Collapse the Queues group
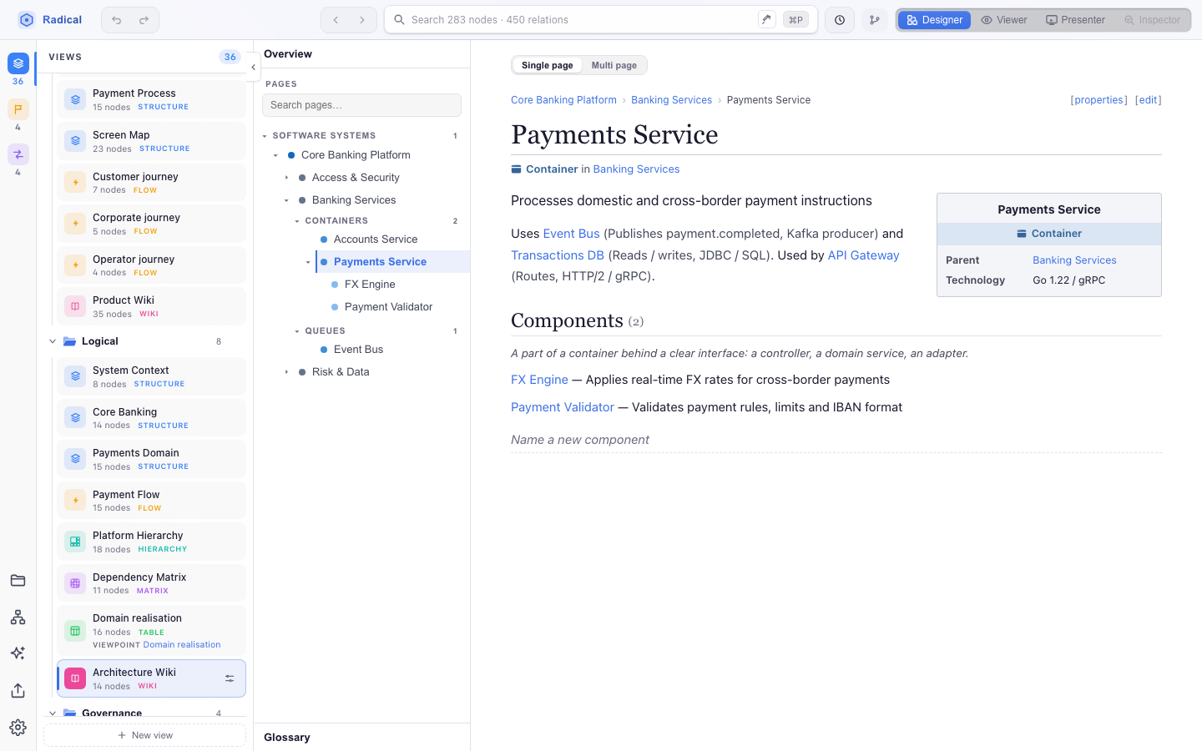1202x751 pixels. click(x=297, y=331)
